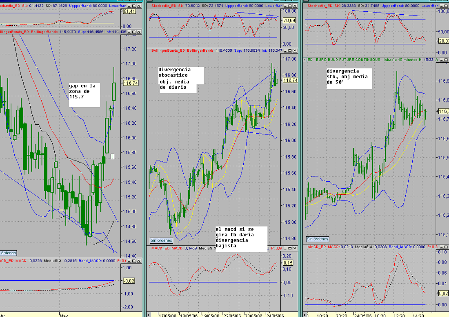Screen dimensions: 449x317
Task: Click the 'órdenes' button in the left chart
Action: [x=8, y=253]
